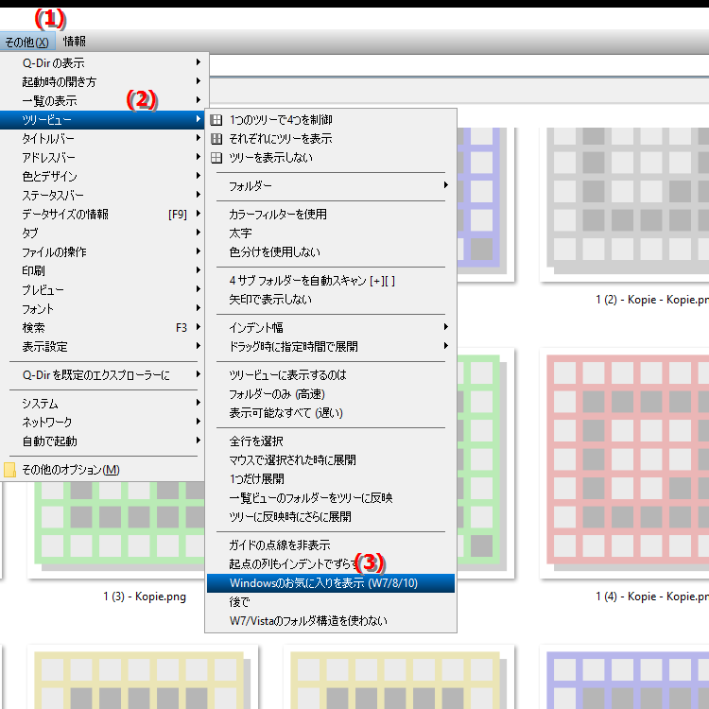This screenshot has width=709, height=709.
Task: Open the 検索 F3 submenu
Action: [103, 328]
